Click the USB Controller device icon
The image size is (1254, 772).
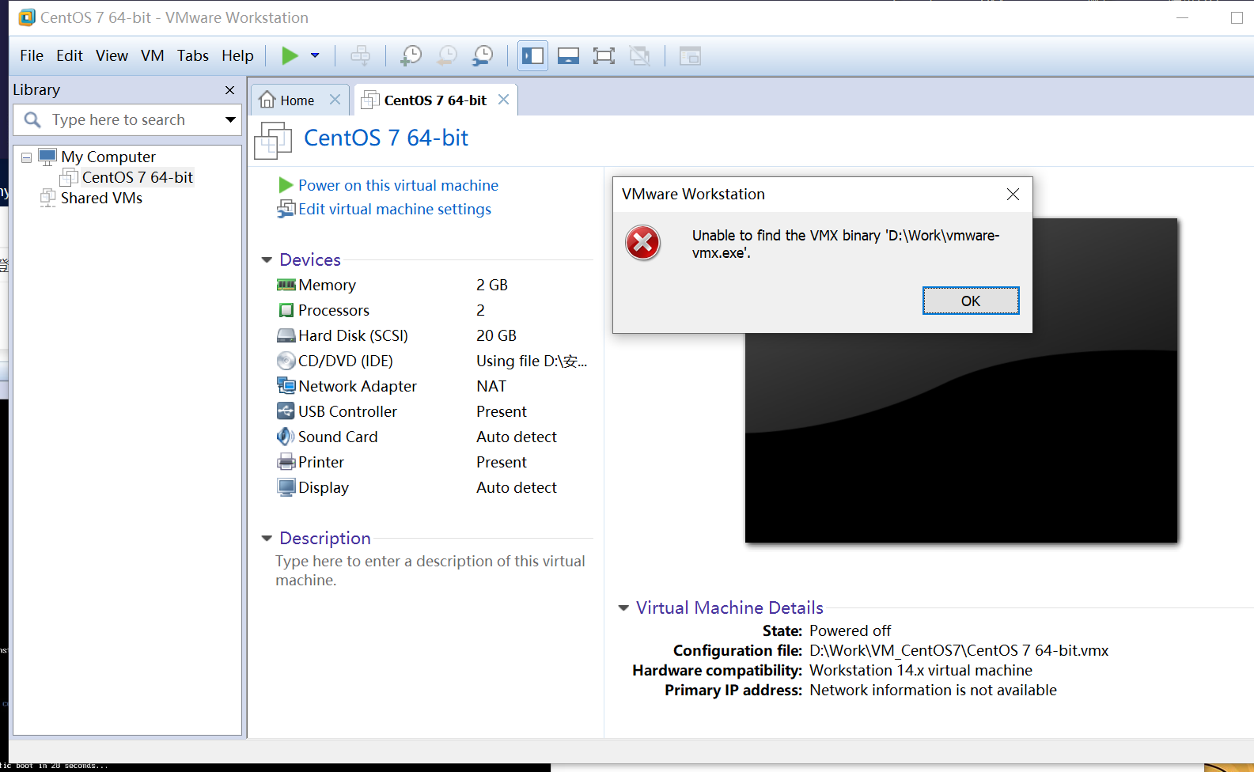click(286, 411)
